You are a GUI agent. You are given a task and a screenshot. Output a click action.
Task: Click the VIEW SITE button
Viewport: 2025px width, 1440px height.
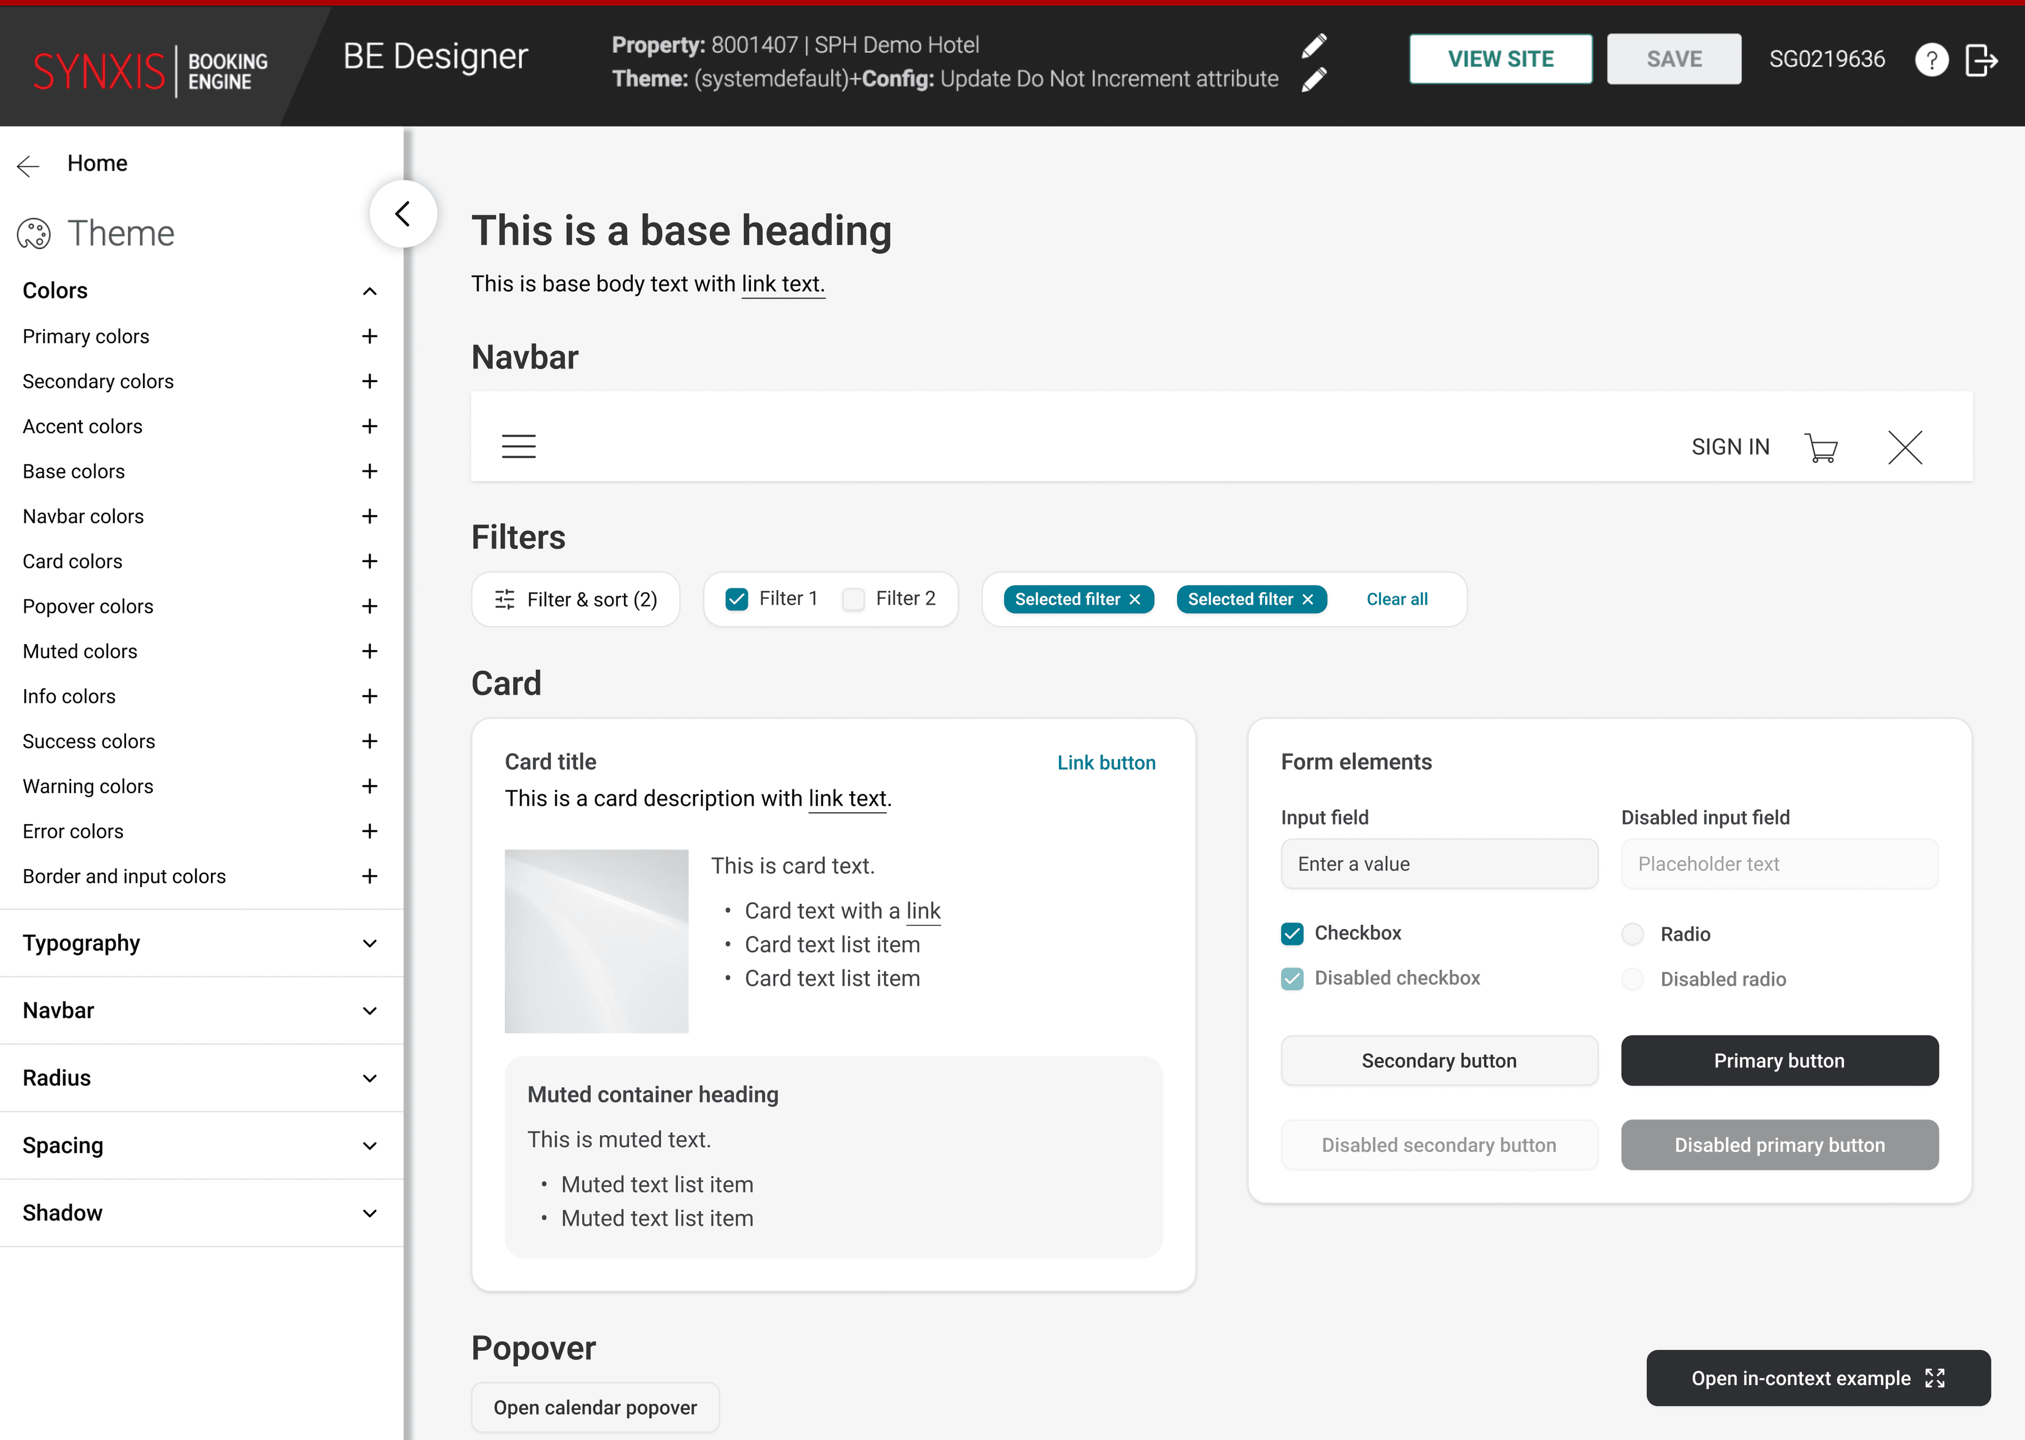[1500, 60]
